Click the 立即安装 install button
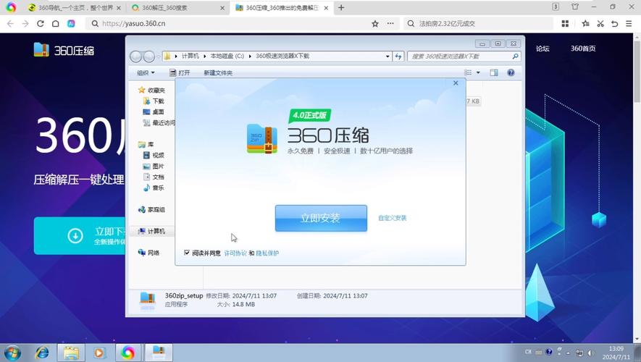The image size is (641, 362). click(321, 218)
